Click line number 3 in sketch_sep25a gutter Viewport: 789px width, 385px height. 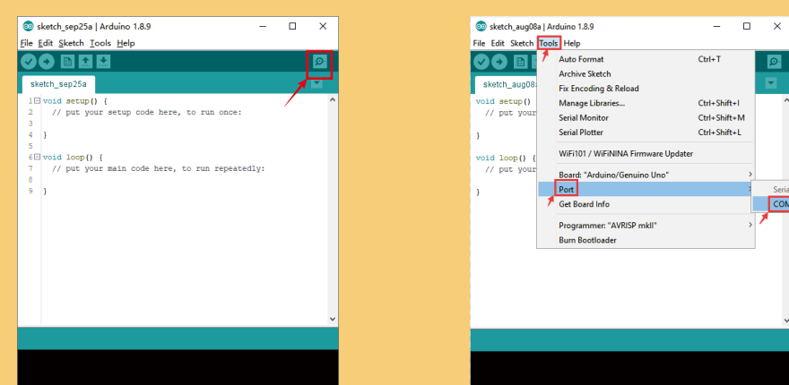point(30,124)
